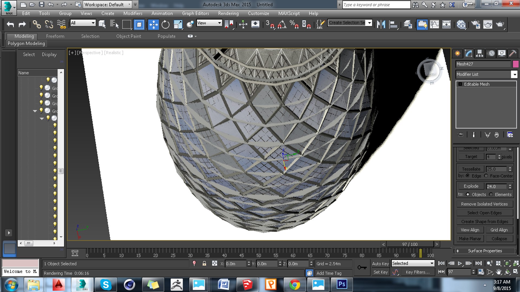The height and width of the screenshot is (292, 520).
Task: Click Create Shape from Edges button
Action: click(x=485, y=221)
